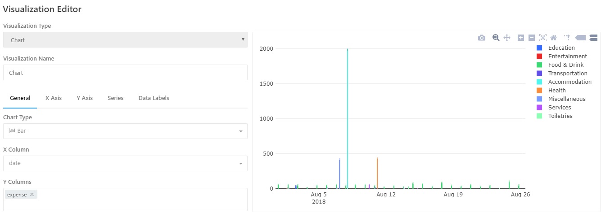Viewport: 601px width, 213px height.
Task: Download plot as PNG camera icon
Action: pos(482,38)
